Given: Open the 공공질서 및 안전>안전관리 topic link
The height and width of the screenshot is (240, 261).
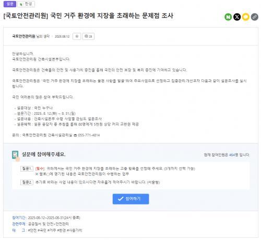Looking at the screenshot, I should (49, 224).
